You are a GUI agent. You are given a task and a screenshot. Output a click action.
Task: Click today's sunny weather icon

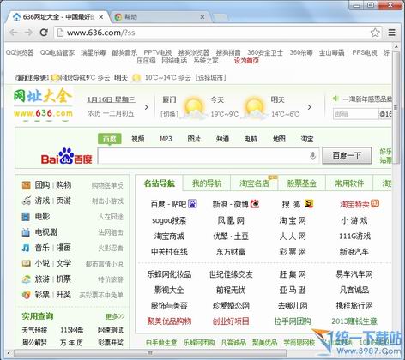tap(193, 108)
